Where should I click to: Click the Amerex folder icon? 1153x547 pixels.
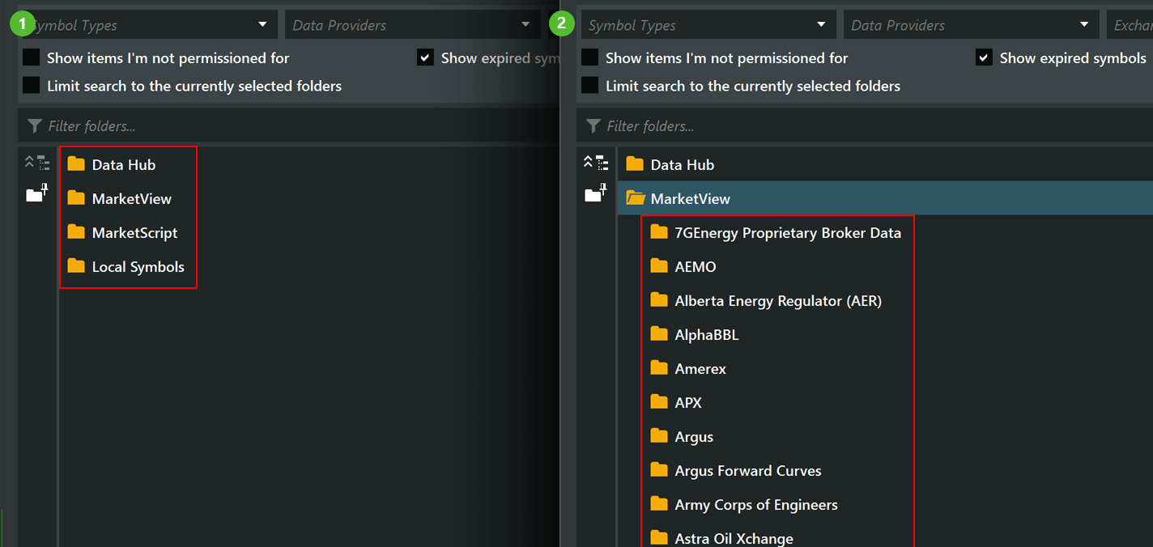pos(659,368)
